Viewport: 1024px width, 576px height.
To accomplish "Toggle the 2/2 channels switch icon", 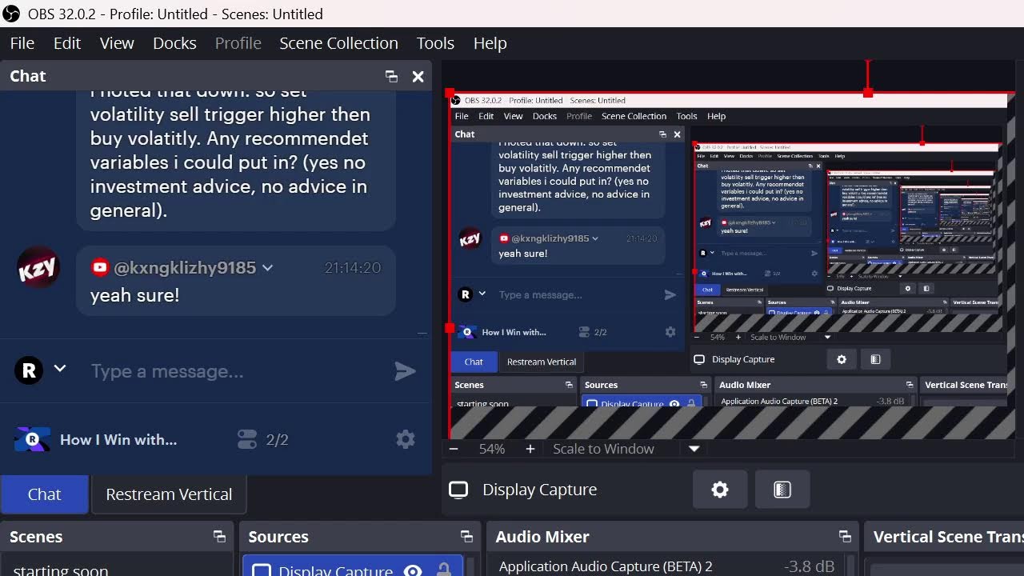I will coord(247,439).
